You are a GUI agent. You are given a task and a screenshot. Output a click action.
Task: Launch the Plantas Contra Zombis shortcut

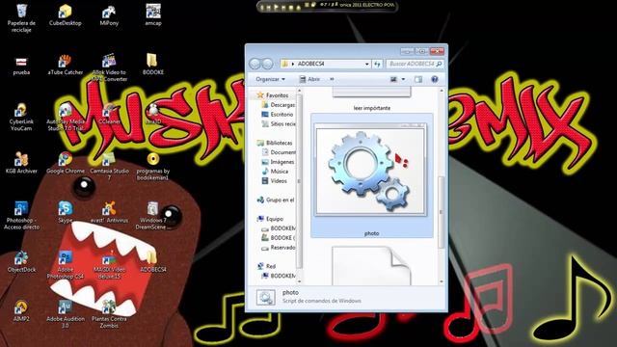point(109,314)
